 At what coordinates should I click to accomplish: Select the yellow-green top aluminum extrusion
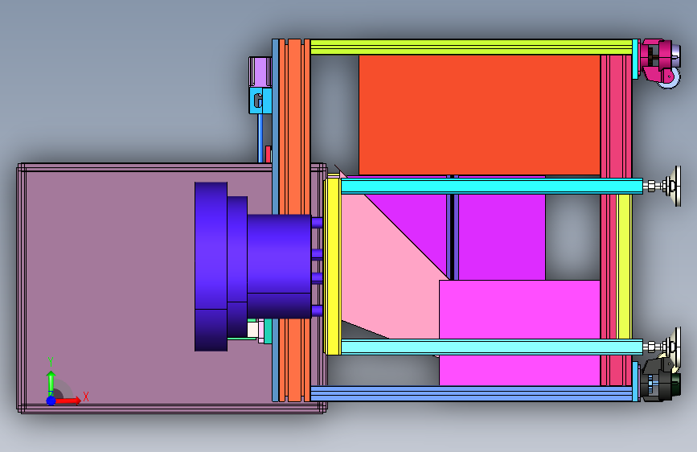[471, 47]
